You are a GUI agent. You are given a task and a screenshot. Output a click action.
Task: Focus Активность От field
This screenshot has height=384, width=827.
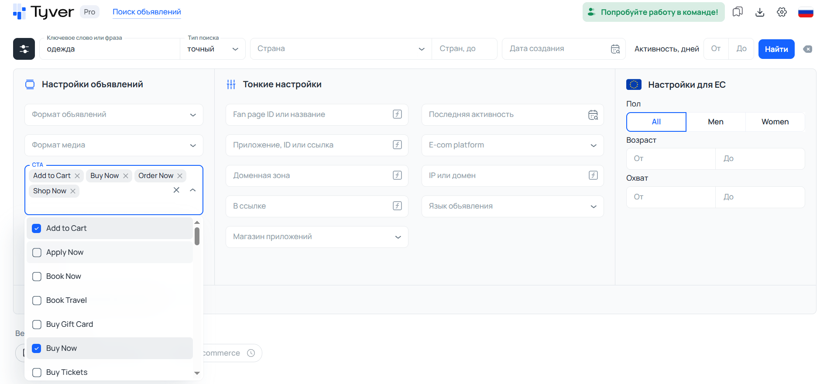pyautogui.click(x=716, y=49)
